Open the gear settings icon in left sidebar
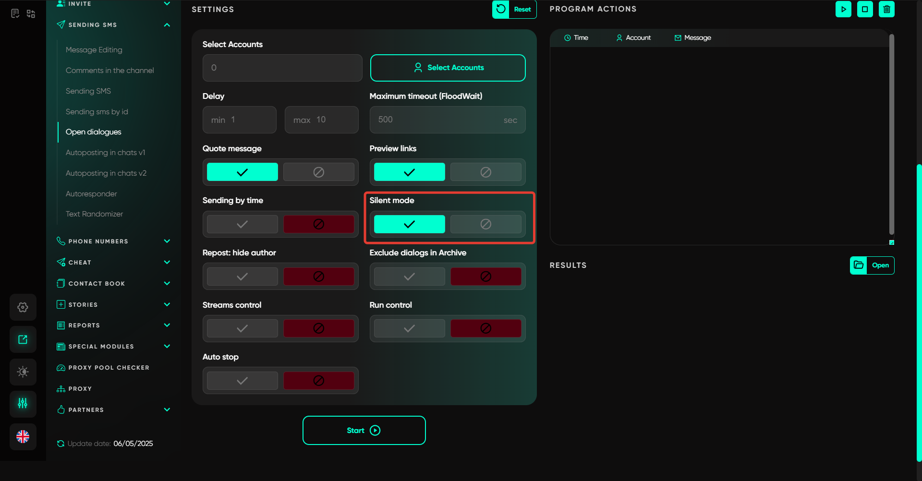 [23, 307]
